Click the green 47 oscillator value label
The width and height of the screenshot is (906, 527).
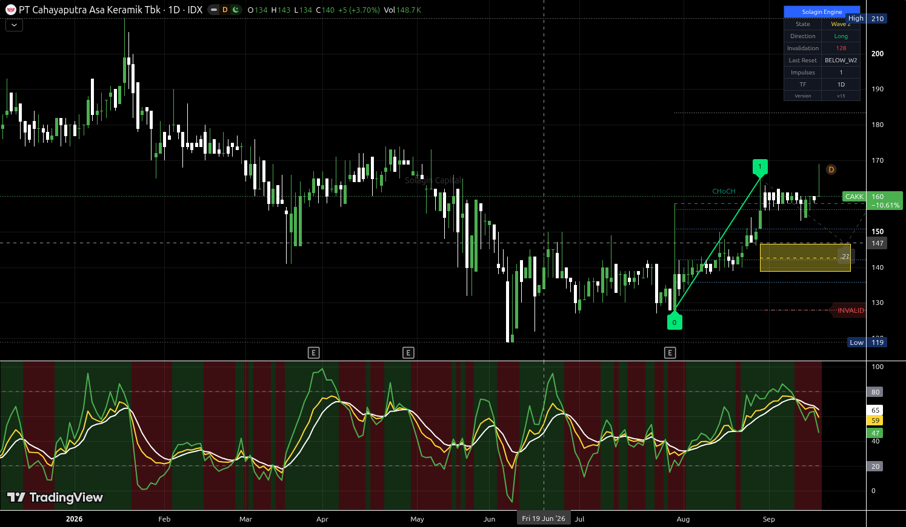pos(875,433)
